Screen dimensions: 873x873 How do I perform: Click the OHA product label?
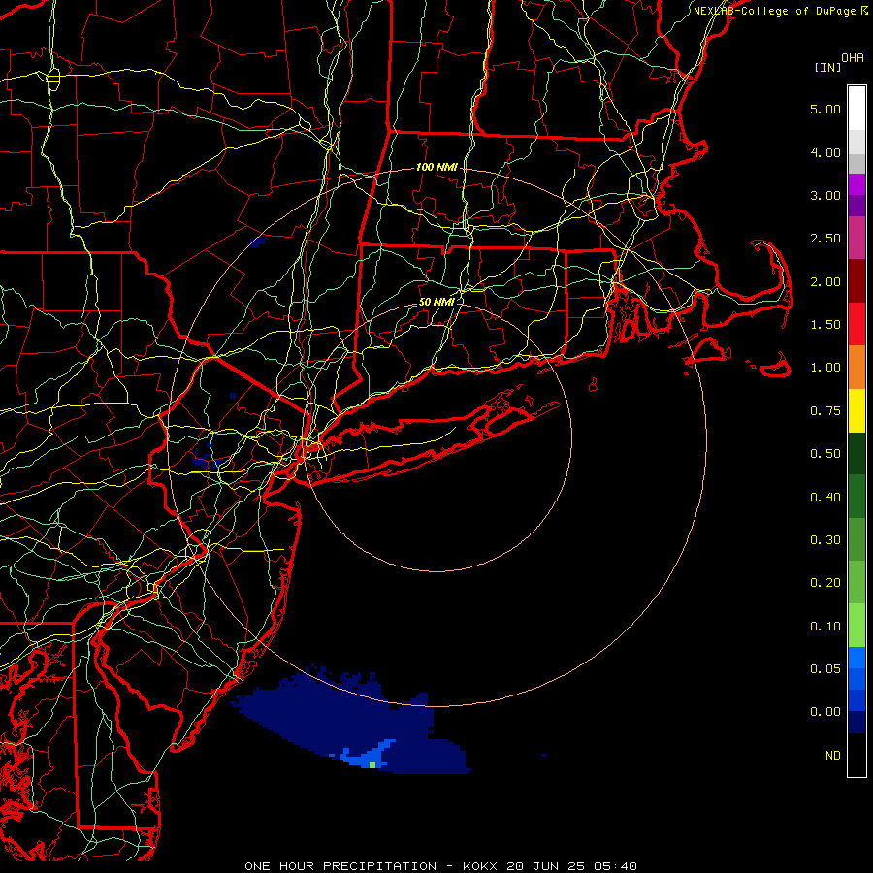tap(853, 58)
